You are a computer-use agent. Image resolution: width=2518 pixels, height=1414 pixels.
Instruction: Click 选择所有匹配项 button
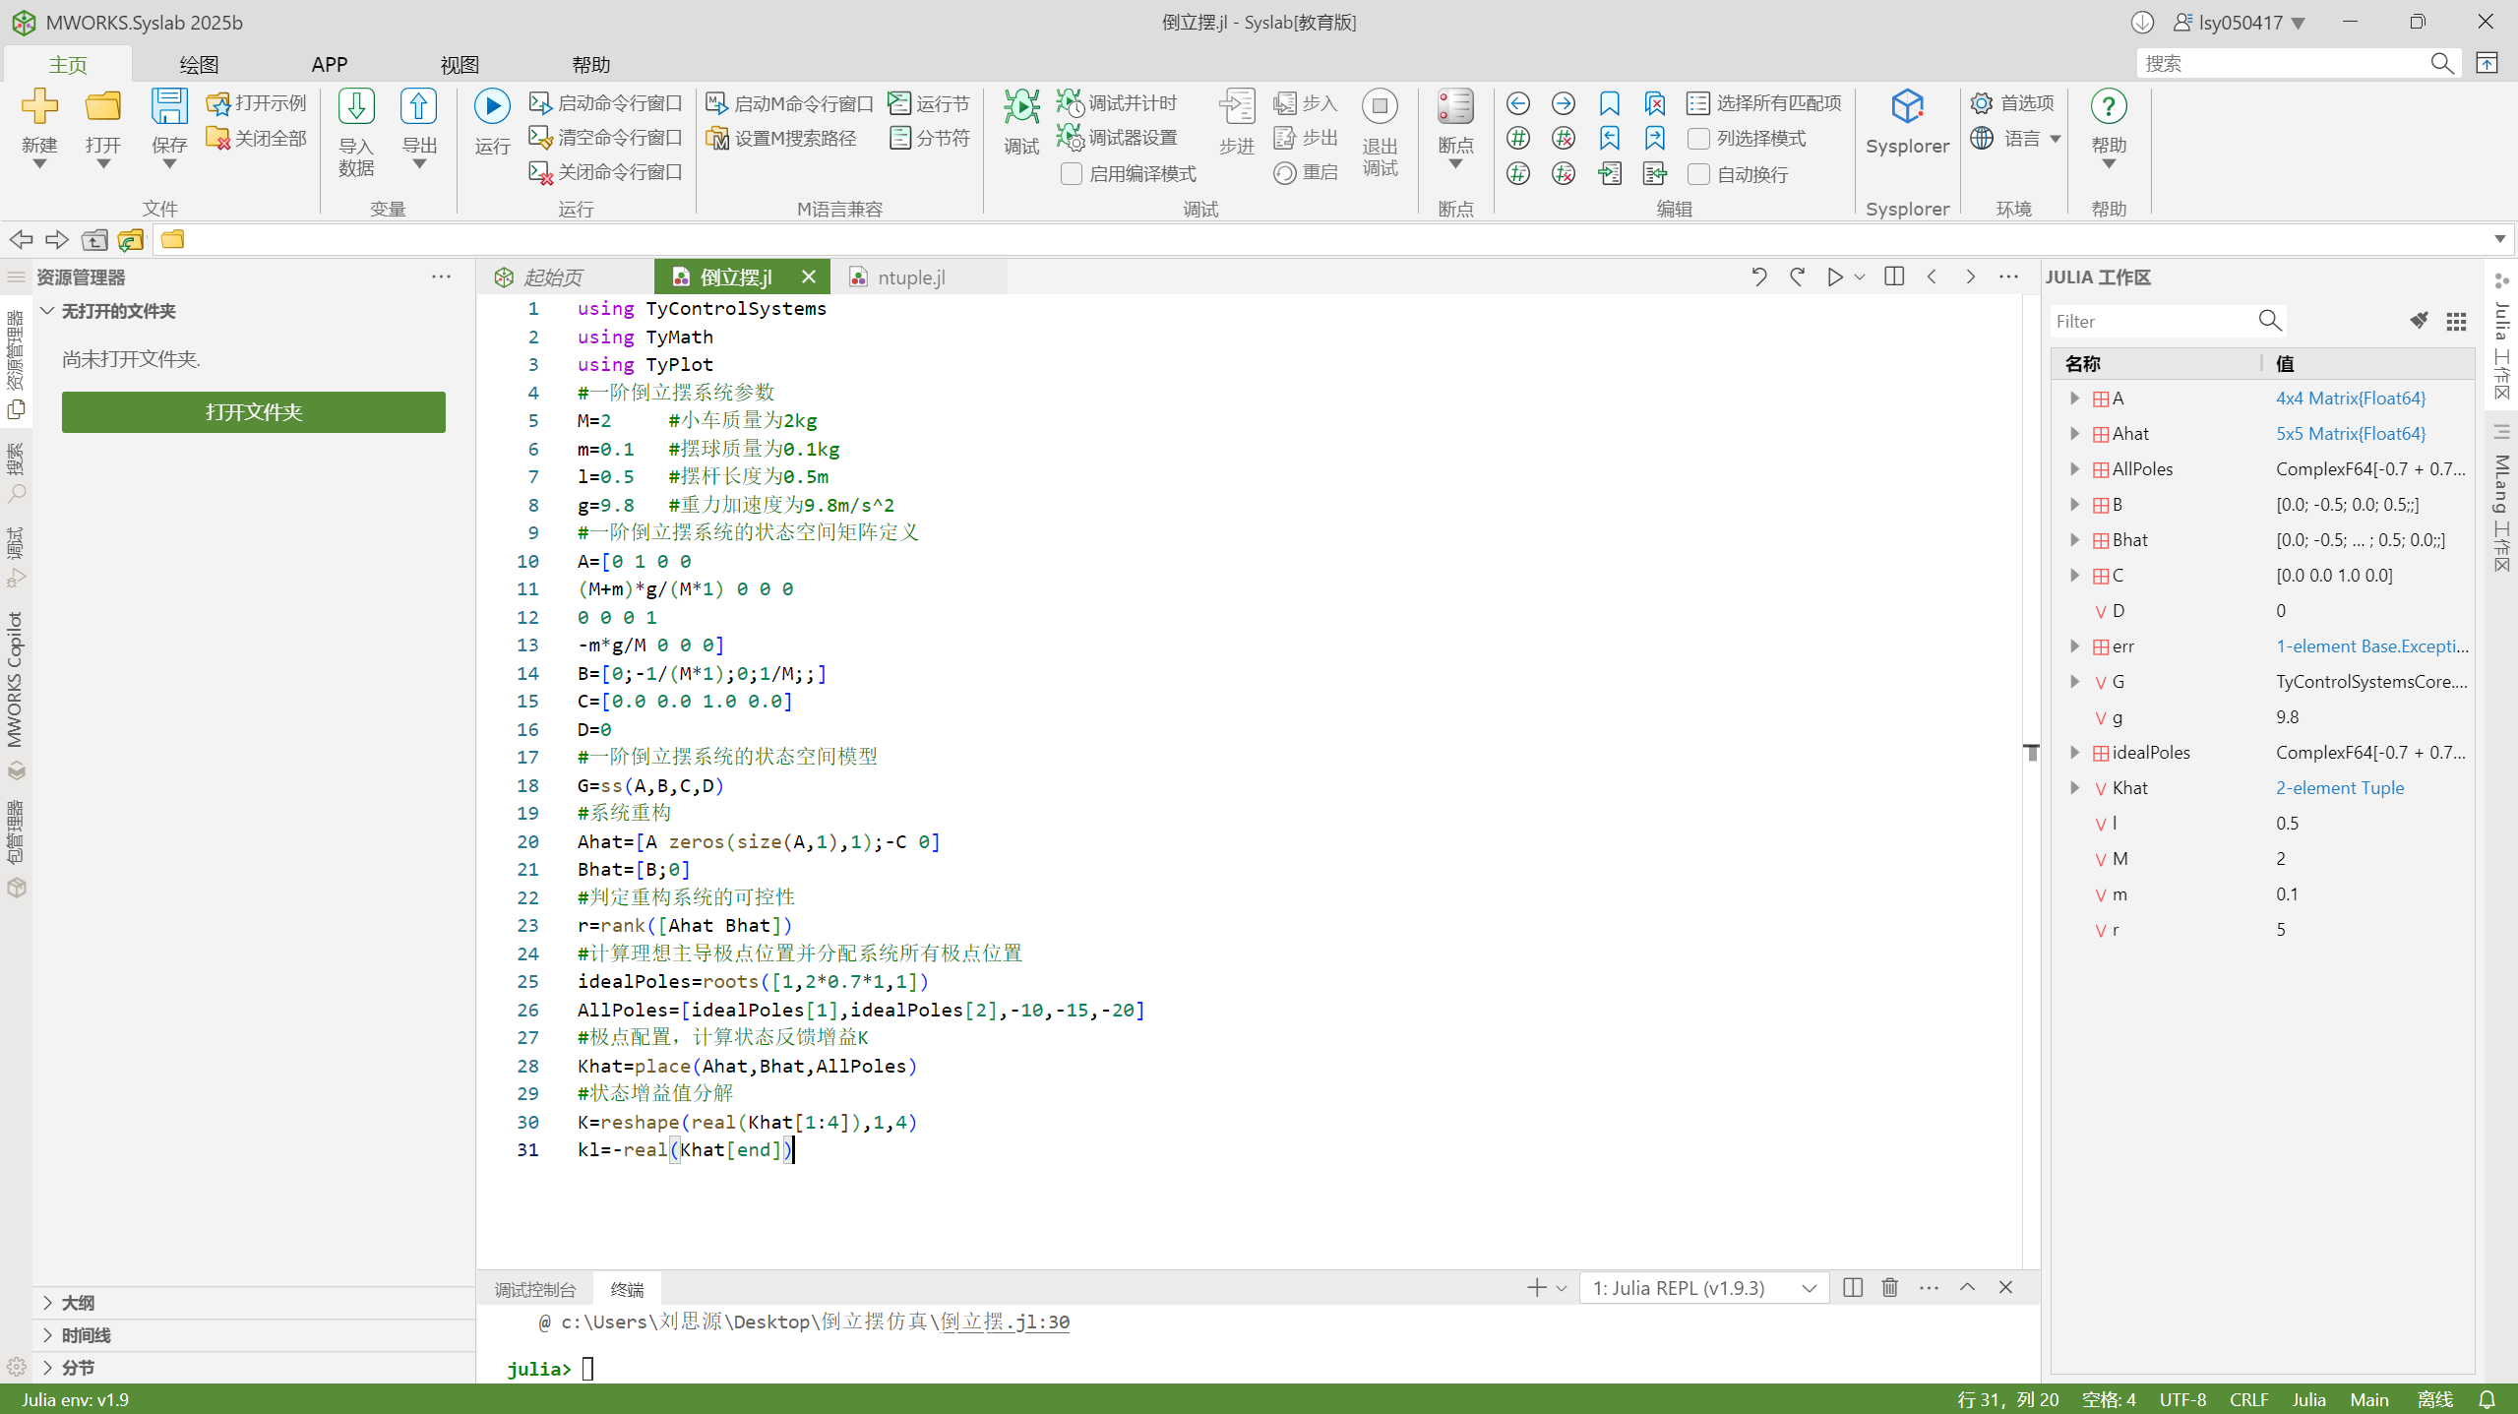click(x=1764, y=103)
